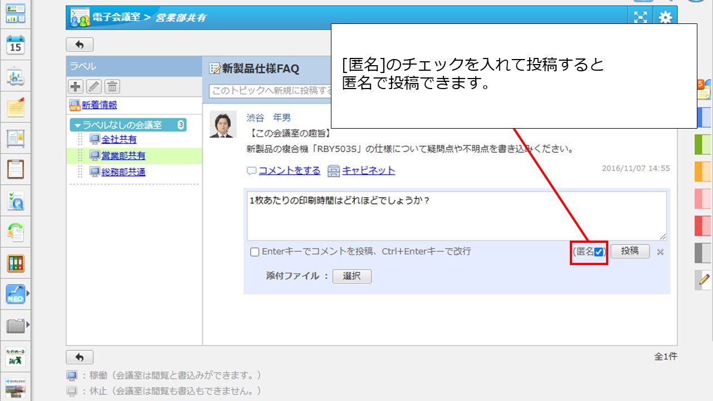
Task: Expand the gray folder sidebar submenu arrow
Action: tap(28, 324)
